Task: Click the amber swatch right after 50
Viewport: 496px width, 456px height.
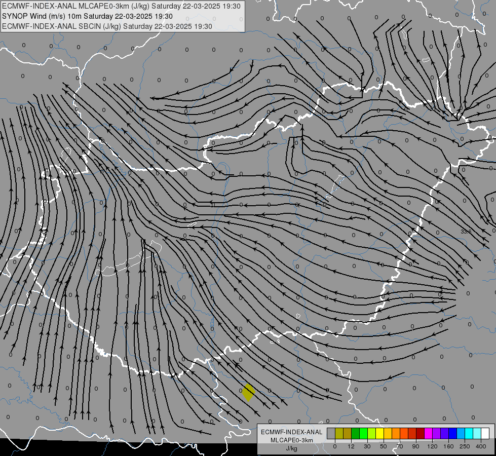Action: coord(388,433)
